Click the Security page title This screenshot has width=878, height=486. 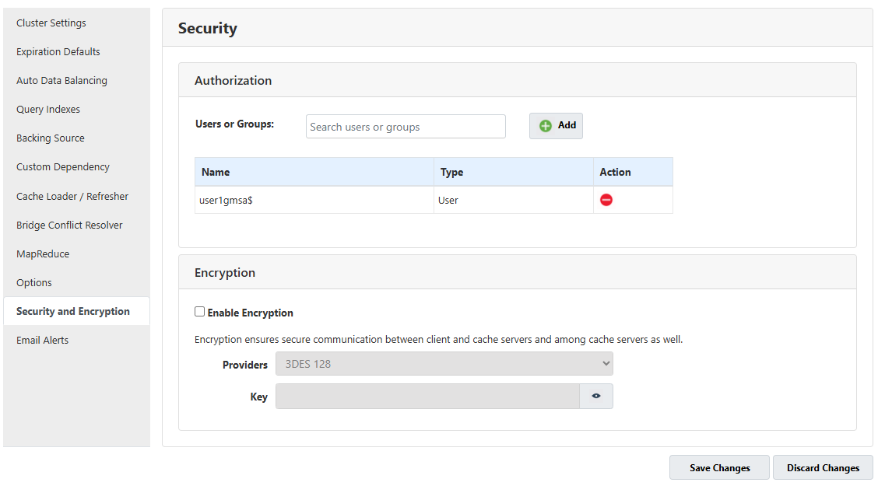207,28
